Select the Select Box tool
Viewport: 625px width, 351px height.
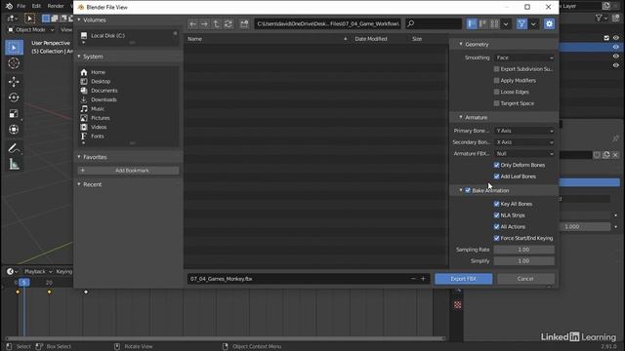tap(14, 48)
